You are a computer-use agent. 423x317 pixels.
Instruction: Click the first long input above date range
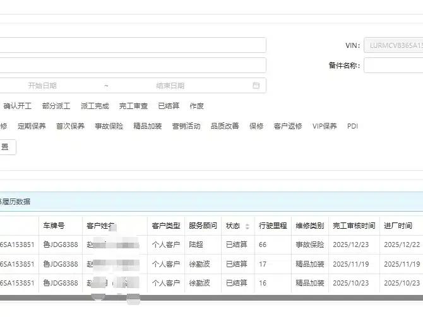[x=133, y=45]
